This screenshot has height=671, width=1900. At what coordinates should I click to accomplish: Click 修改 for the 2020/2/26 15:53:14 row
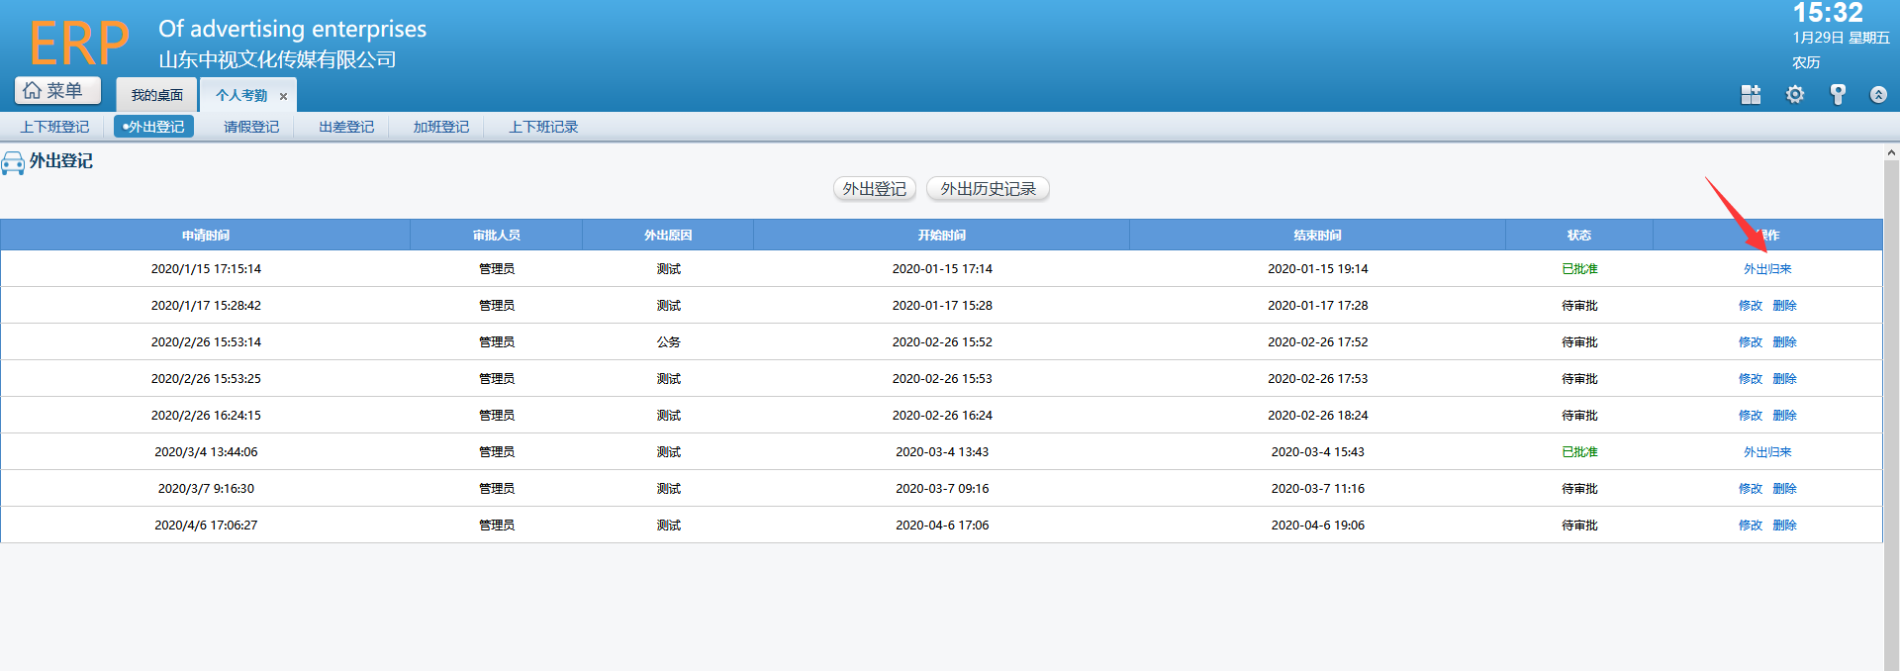[1751, 342]
